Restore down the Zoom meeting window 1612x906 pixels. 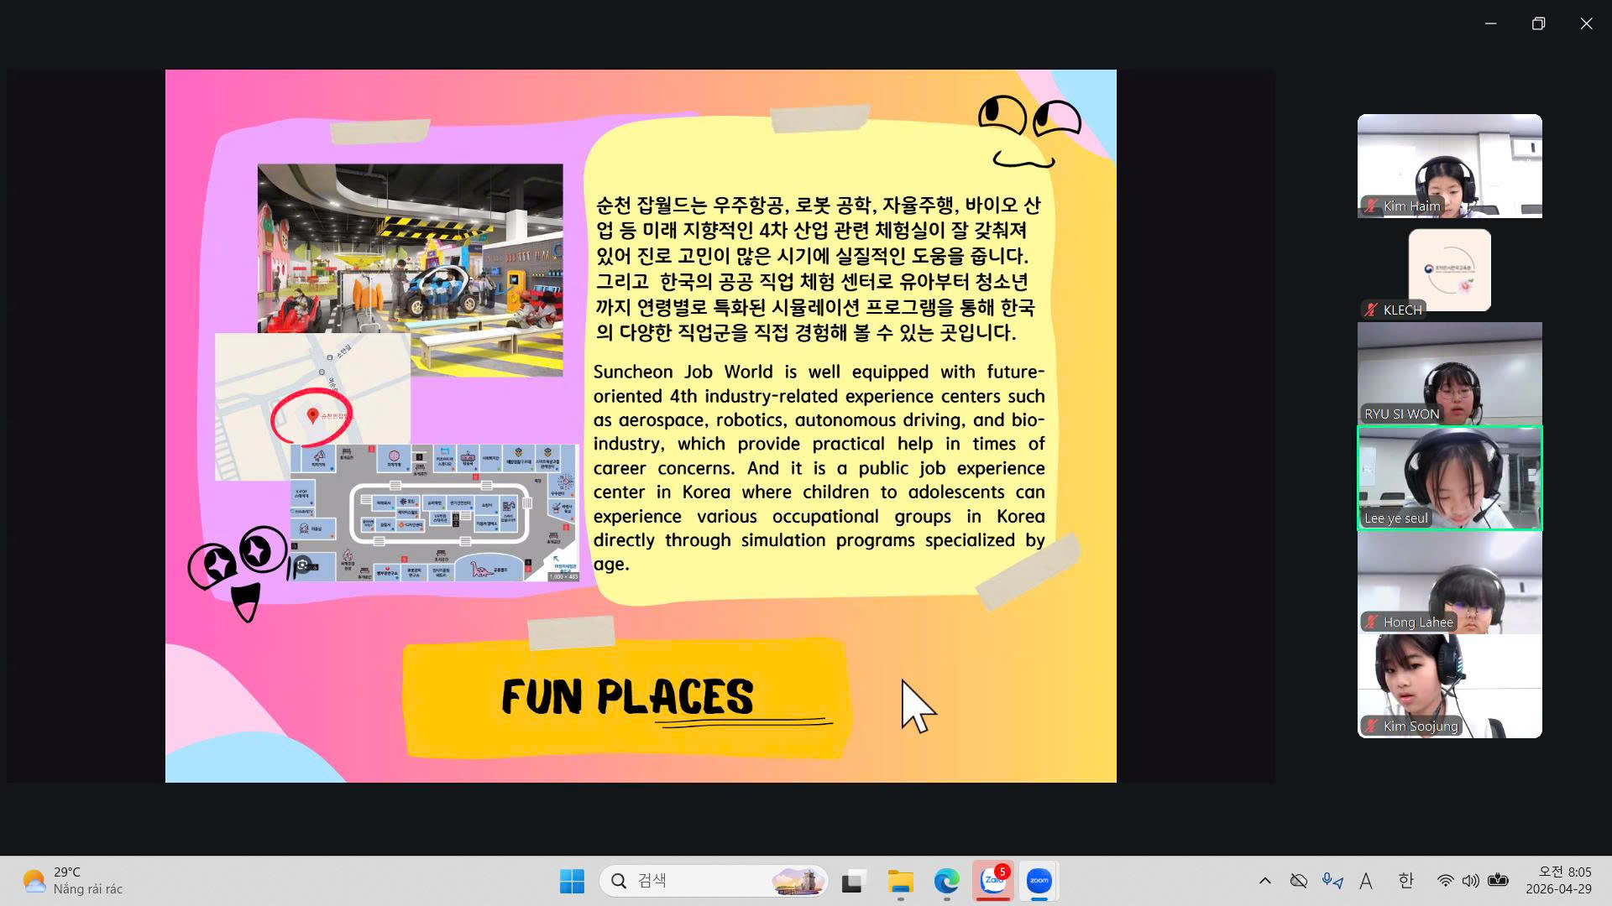[1538, 23]
